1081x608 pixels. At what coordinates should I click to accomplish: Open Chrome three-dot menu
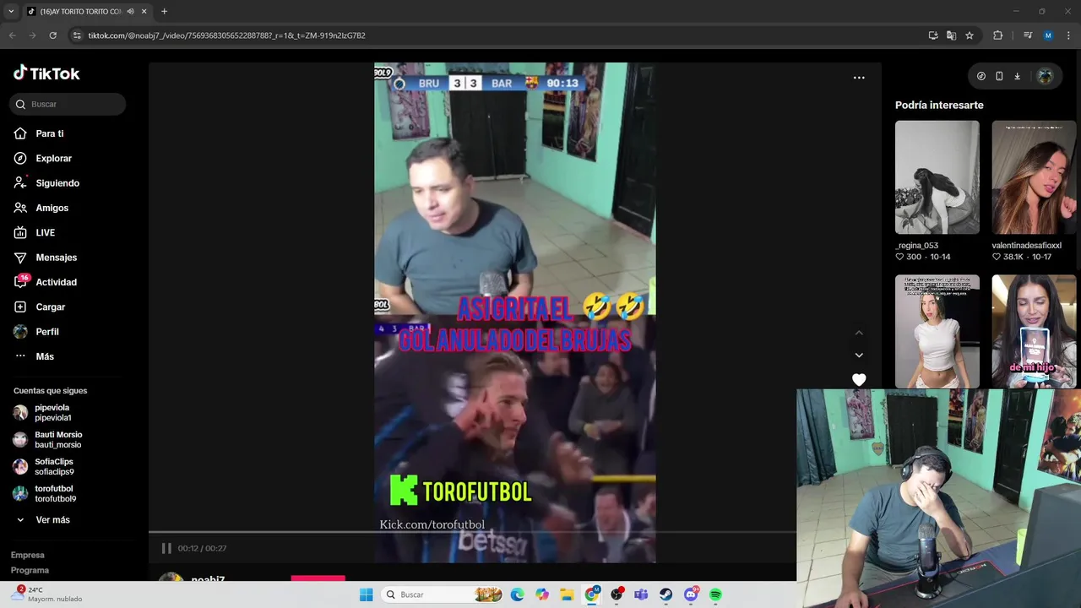point(1068,35)
